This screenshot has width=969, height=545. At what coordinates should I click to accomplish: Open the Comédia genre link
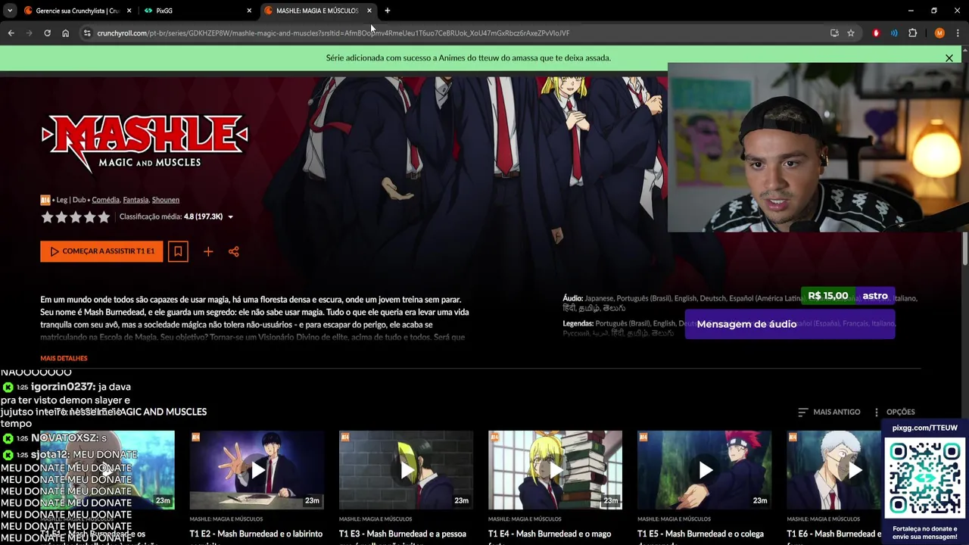tap(106, 200)
